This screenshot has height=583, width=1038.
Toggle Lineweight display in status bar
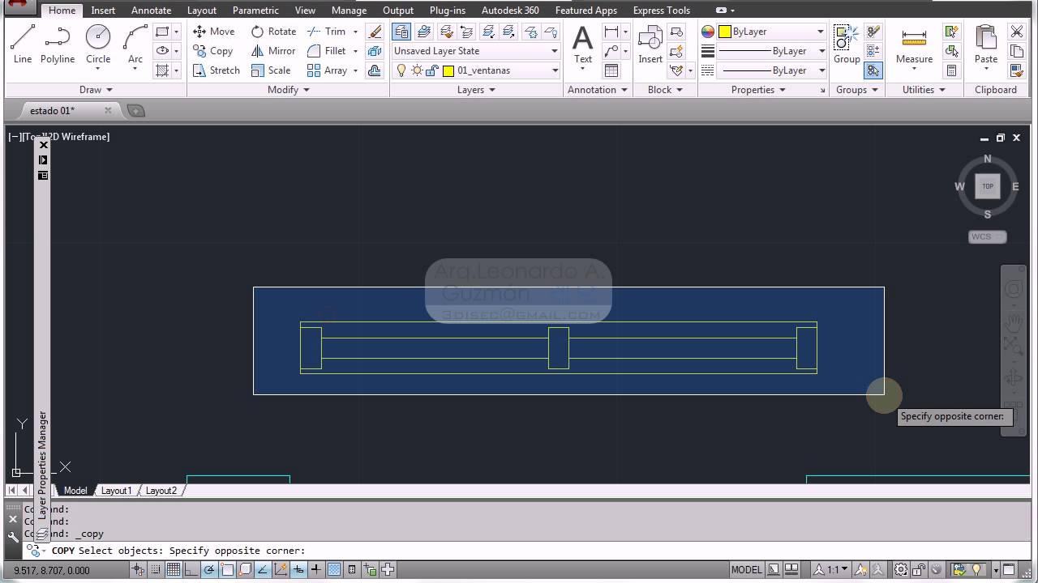(x=316, y=570)
